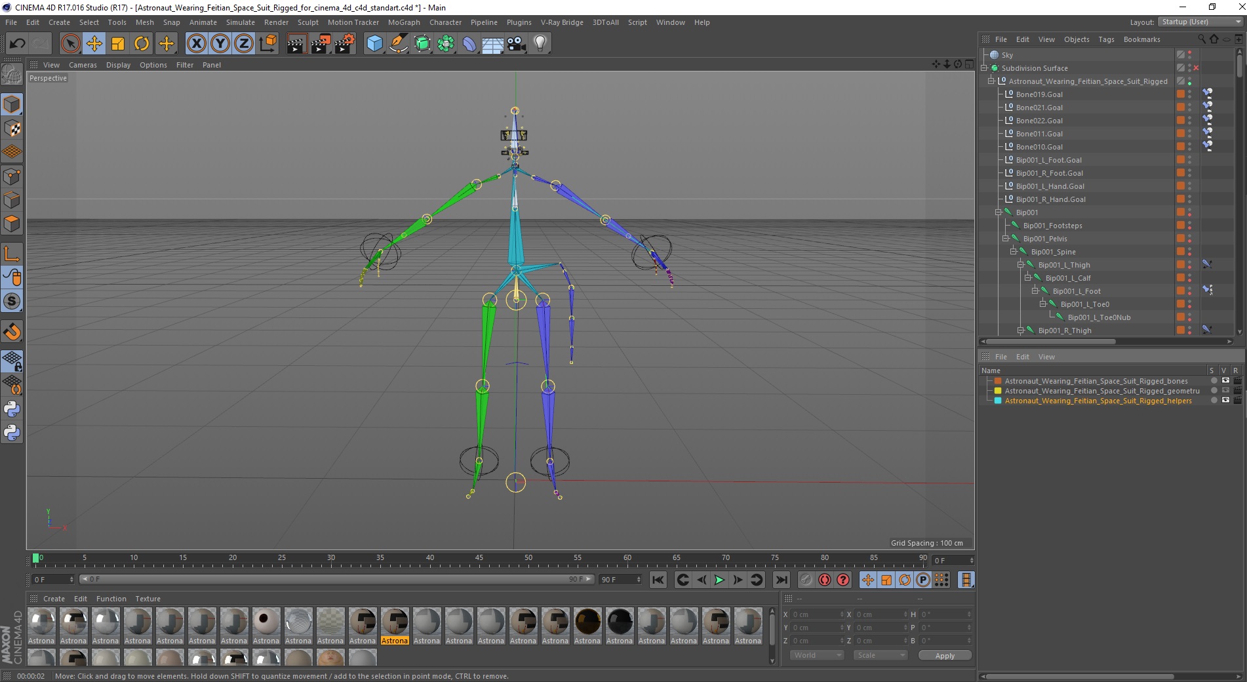1247x682 pixels.
Task: Click the orange layer swatch of Bip001_Footsteps
Action: (1180, 226)
